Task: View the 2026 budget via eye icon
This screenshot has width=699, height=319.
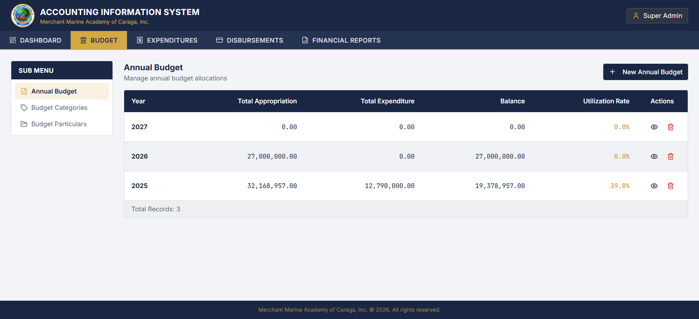Action: (x=654, y=156)
